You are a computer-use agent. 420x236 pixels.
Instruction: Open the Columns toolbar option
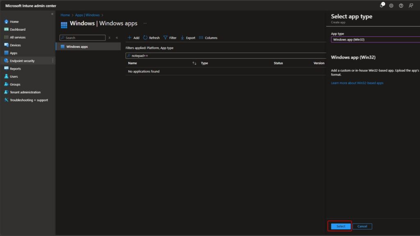point(208,38)
